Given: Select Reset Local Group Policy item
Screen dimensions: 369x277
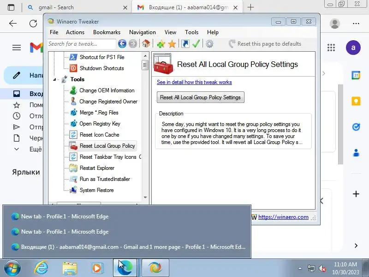Looking at the screenshot, I should [107, 146].
